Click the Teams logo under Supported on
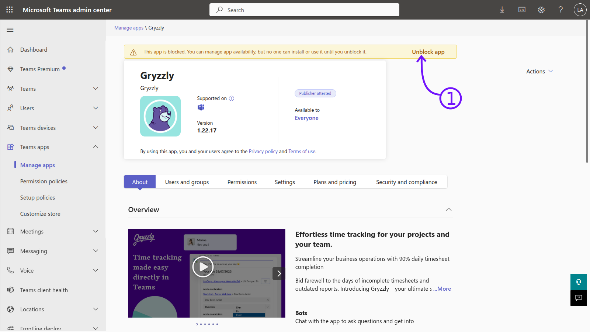The image size is (590, 332). click(201, 107)
